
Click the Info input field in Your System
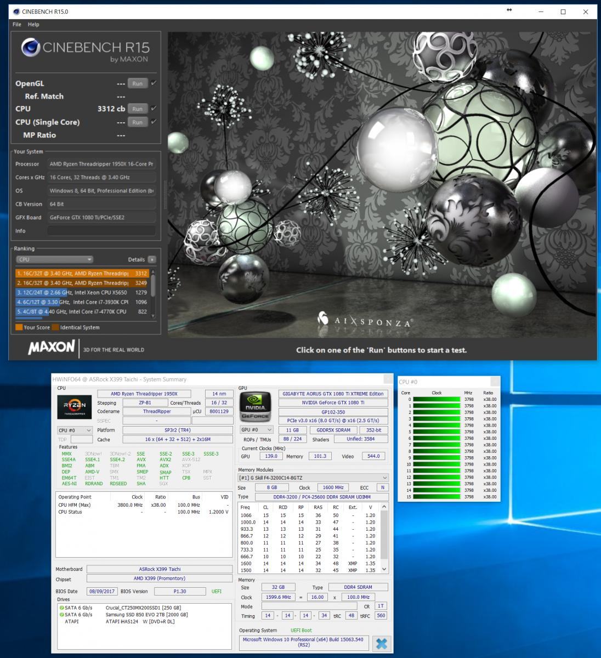[x=101, y=231]
